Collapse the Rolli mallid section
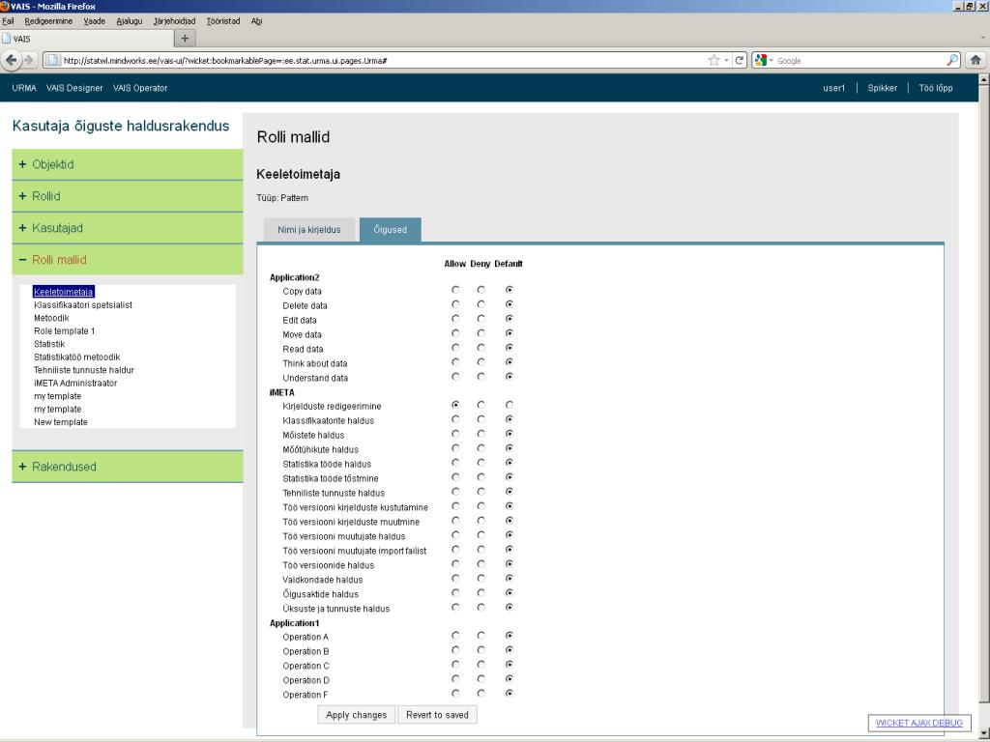Image resolution: width=990 pixels, height=742 pixels. point(128,259)
